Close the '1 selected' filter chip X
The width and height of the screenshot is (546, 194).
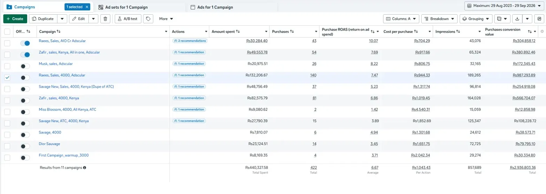coord(87,7)
